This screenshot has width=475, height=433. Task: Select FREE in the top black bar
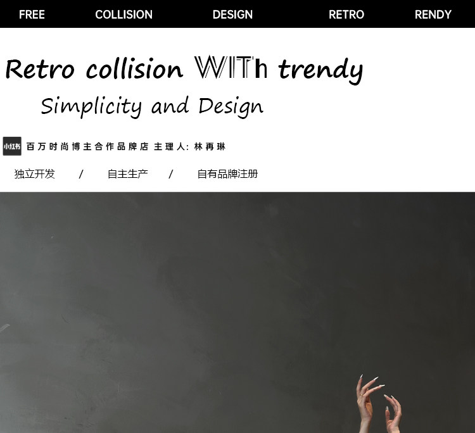pos(32,15)
